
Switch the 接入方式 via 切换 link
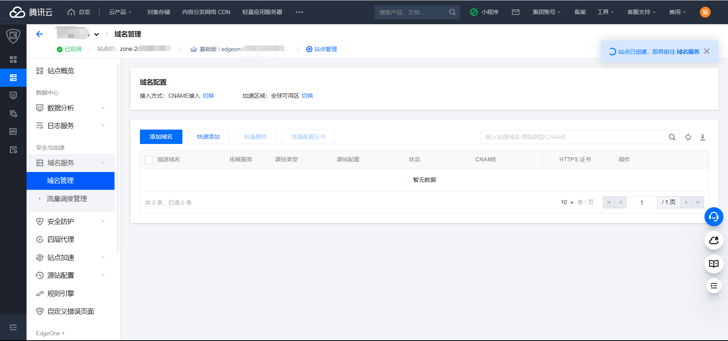coord(208,96)
